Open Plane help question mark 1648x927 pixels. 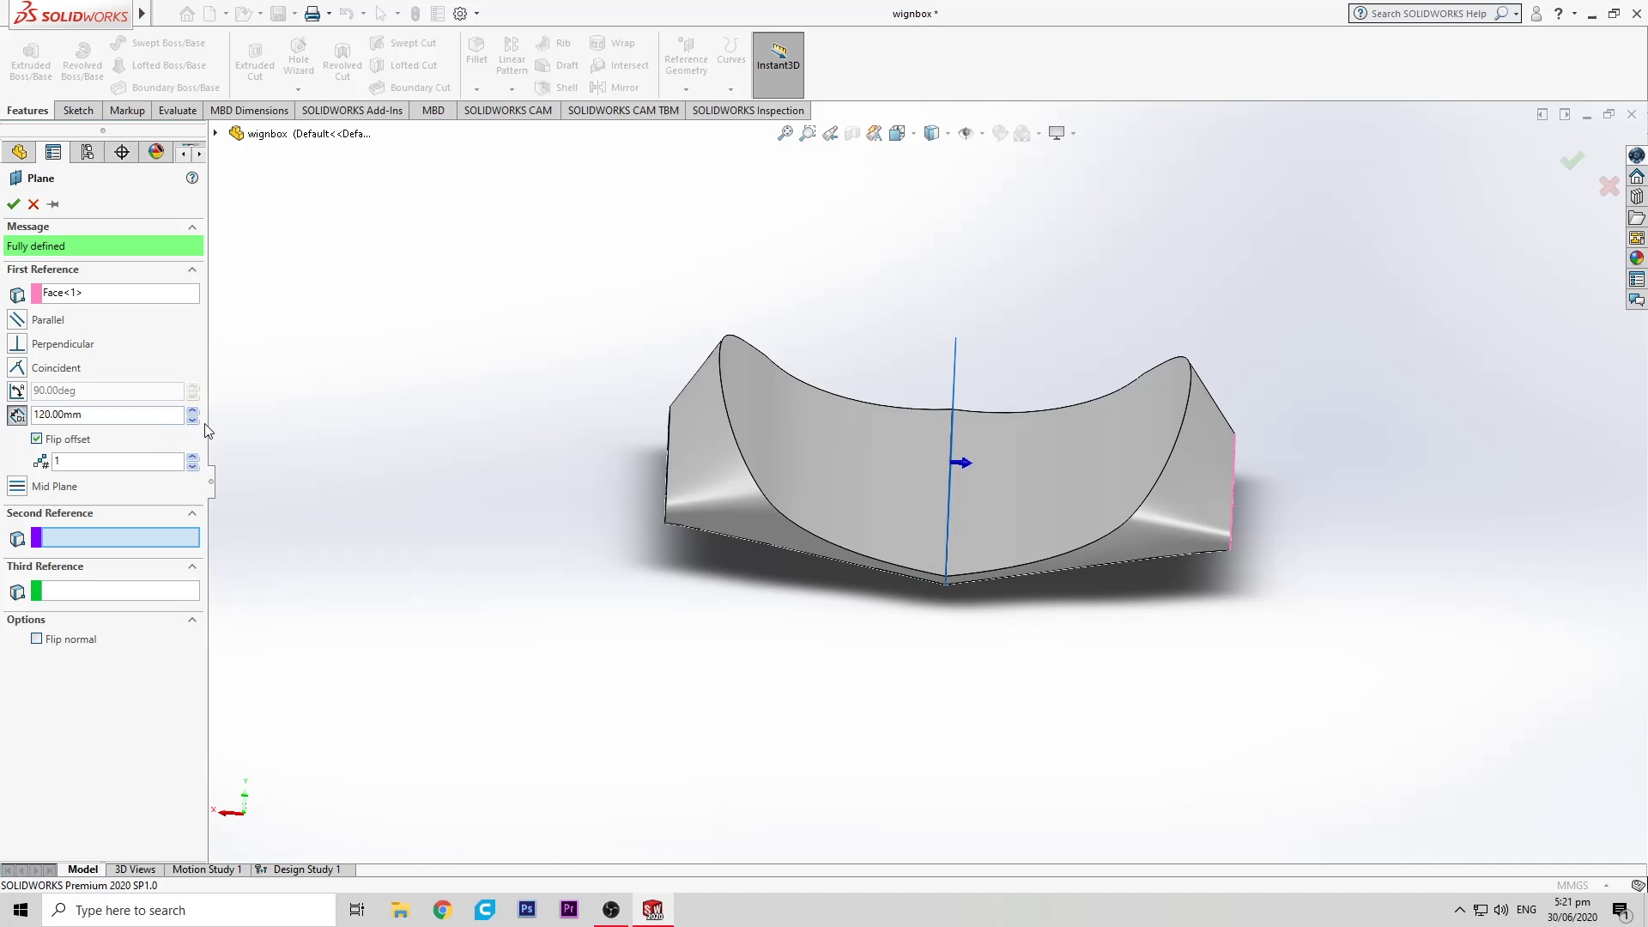pyautogui.click(x=192, y=178)
